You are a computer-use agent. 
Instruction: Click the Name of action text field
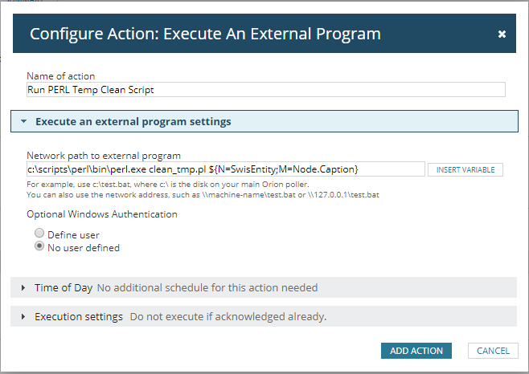tap(265, 90)
